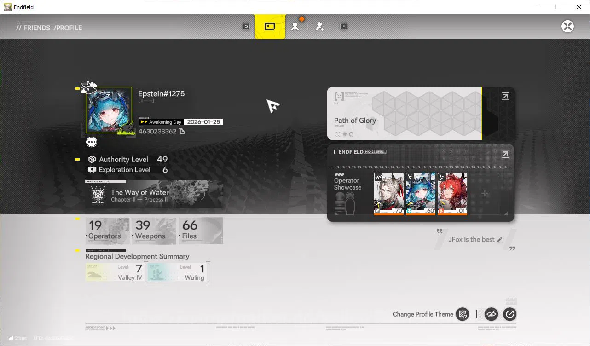Screen dimensions: 590x346
Task: Click the round arrow icon beside the eye
Action: [510, 314]
